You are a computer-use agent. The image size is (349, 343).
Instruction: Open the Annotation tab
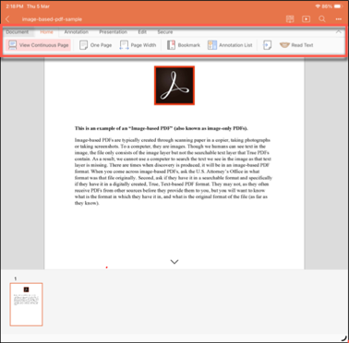click(76, 32)
